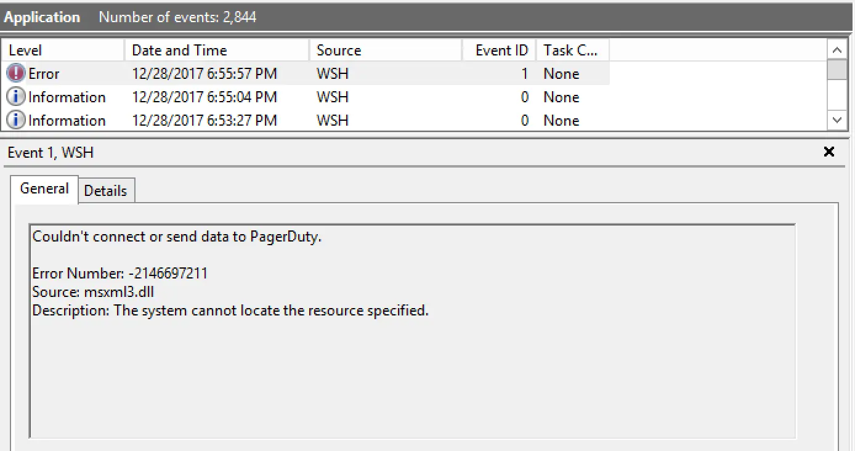Click the Description line about resource specified

(230, 310)
